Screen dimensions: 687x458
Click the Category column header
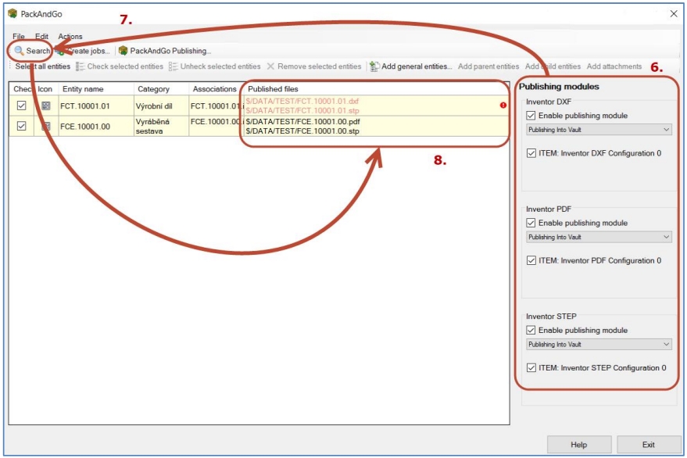click(x=153, y=89)
